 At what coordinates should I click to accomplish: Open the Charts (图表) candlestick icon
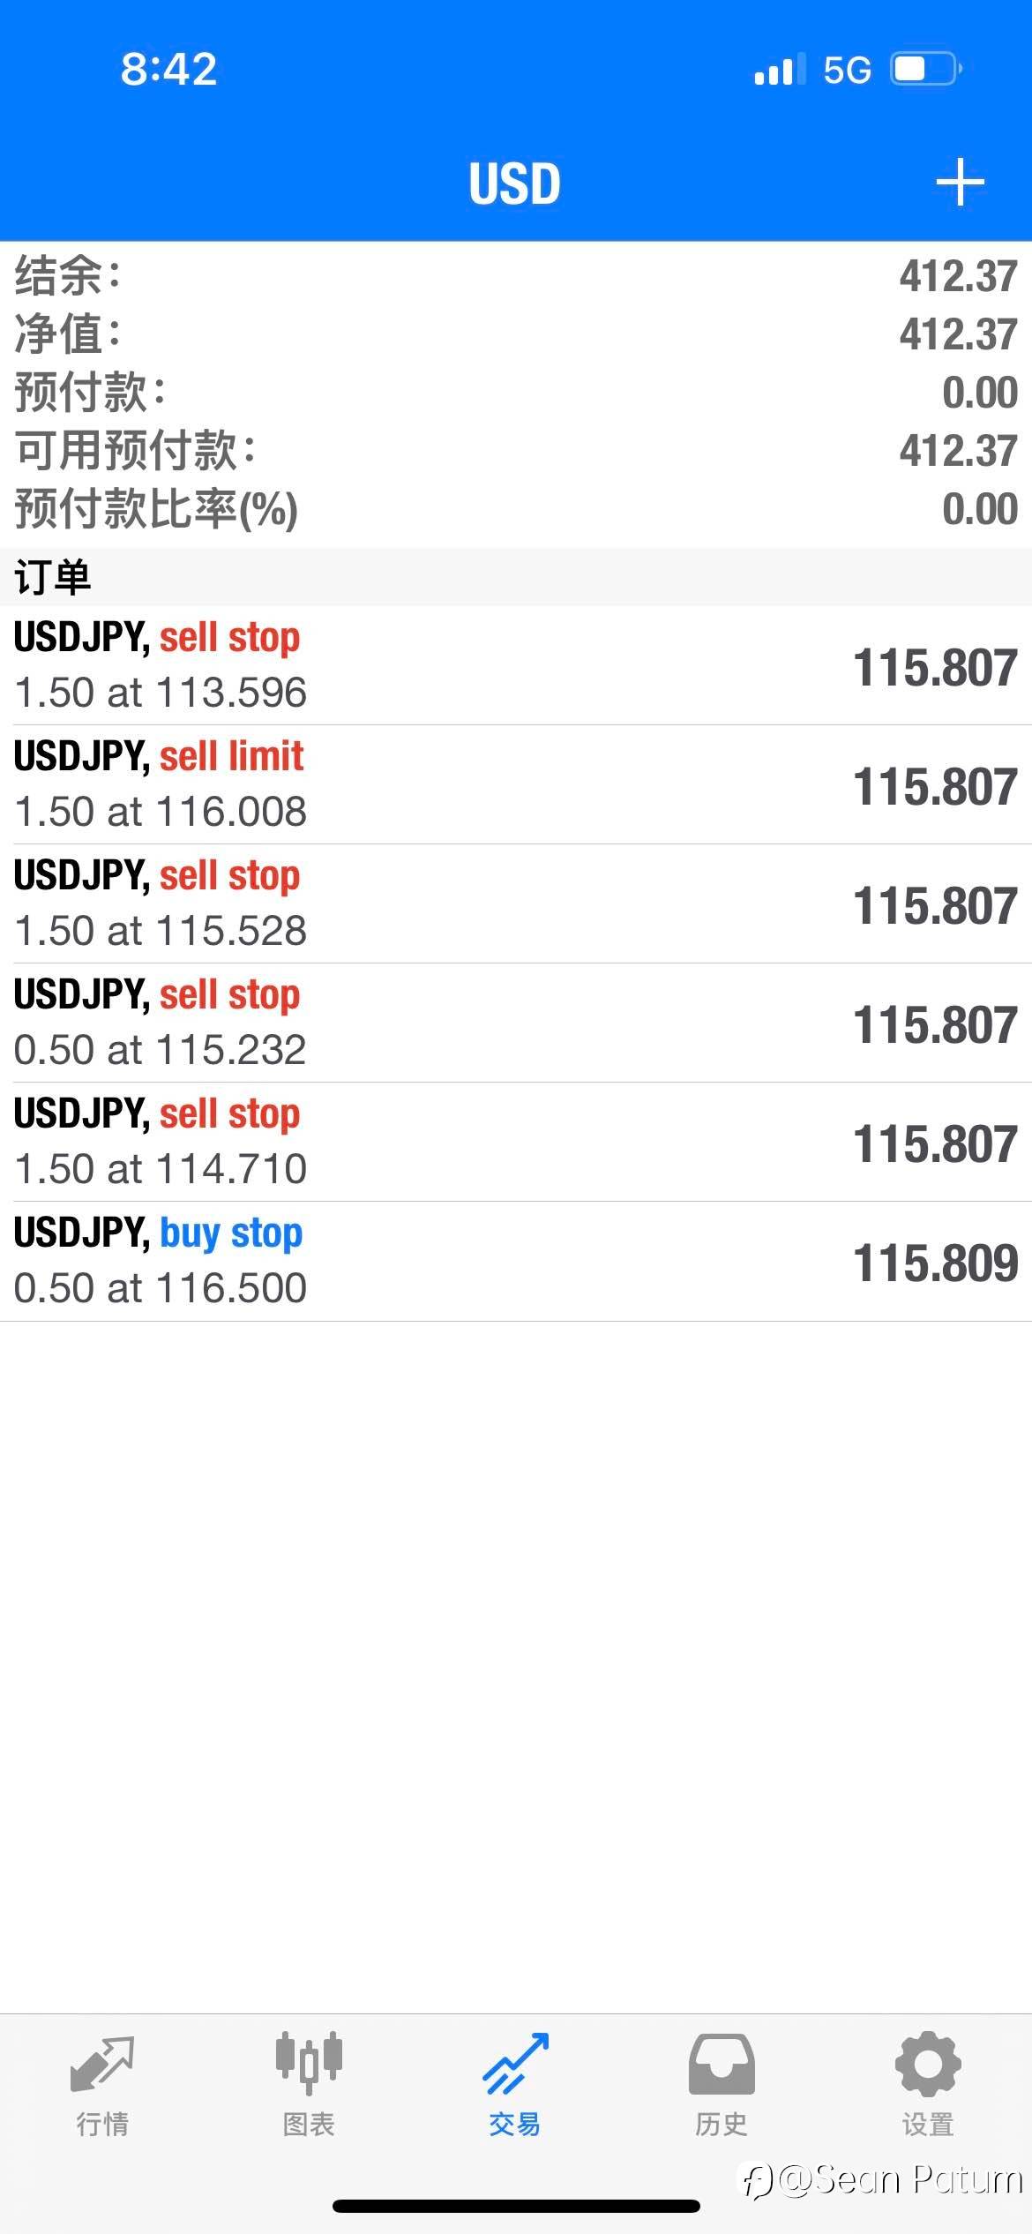coord(309,2063)
